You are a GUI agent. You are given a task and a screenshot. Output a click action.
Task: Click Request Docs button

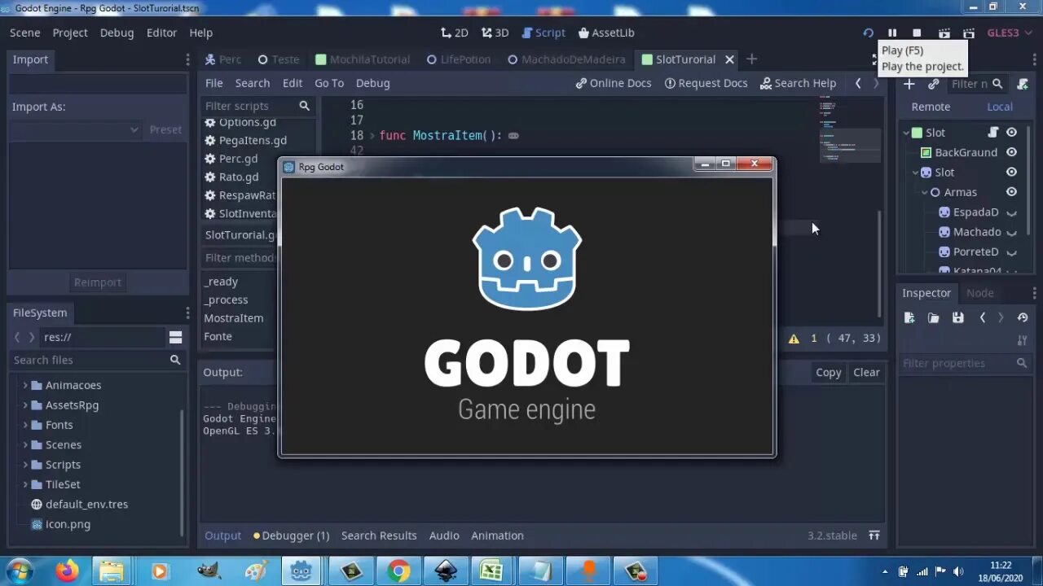(706, 83)
